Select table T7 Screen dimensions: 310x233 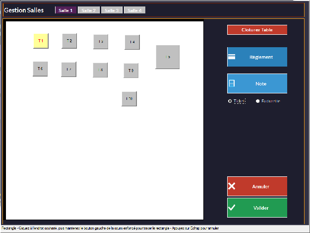pyautogui.click(x=69, y=70)
